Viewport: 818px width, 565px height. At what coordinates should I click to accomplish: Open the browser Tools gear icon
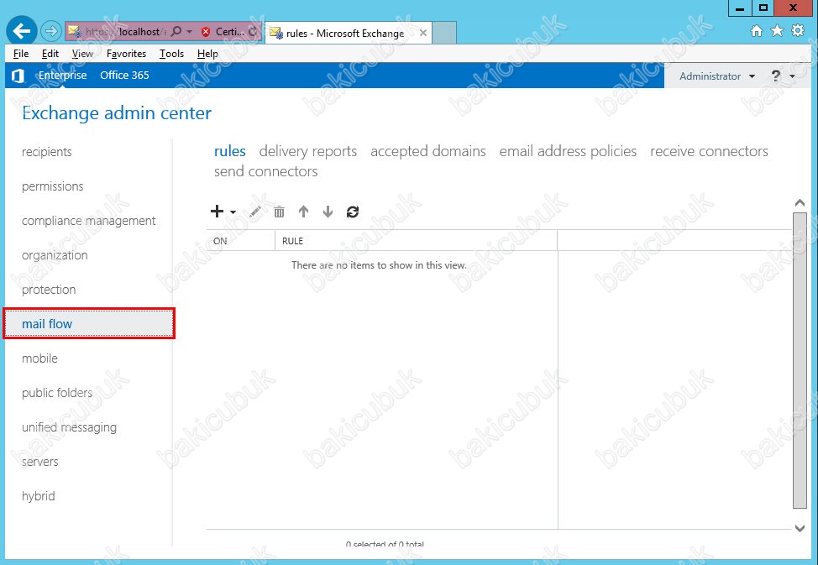pyautogui.click(x=798, y=31)
